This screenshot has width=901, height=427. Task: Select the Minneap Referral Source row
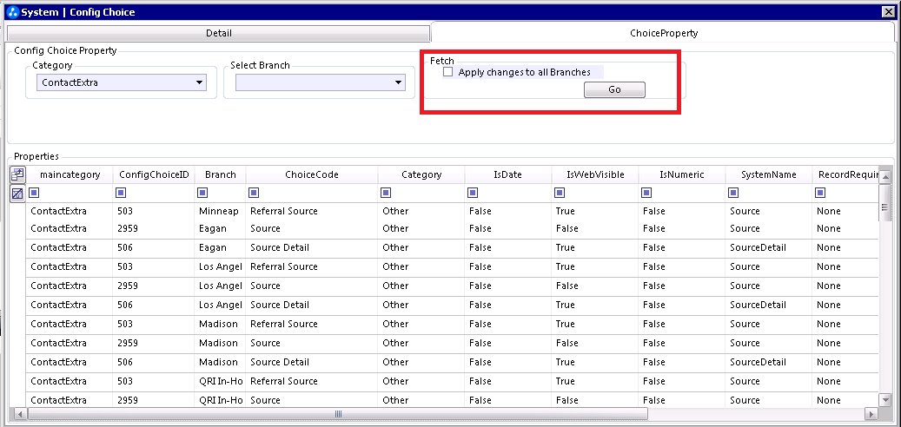(452, 211)
